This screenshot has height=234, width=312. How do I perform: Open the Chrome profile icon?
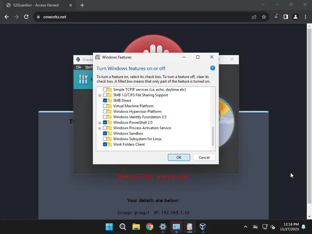296,17
